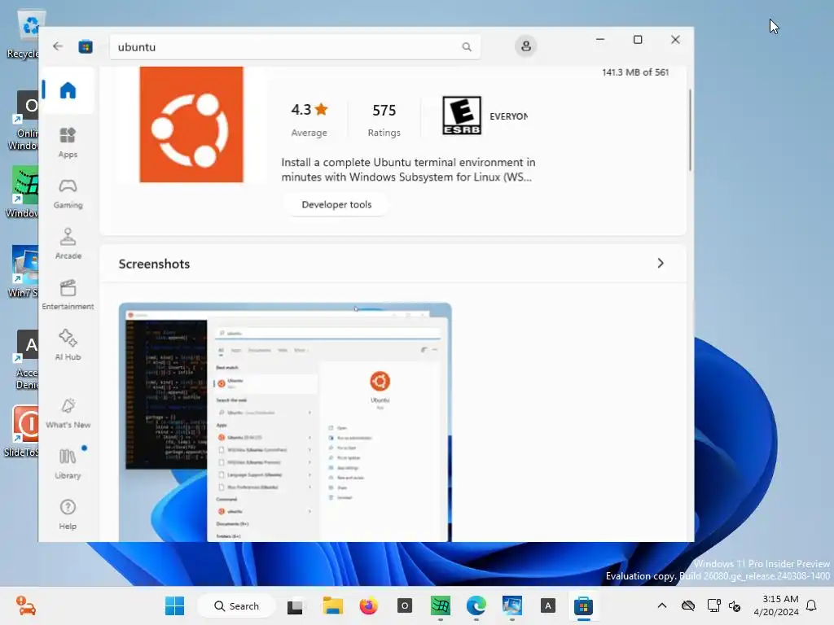Viewport: 834px width, 625px height.
Task: Open the Windows Start menu
Action: point(174,605)
